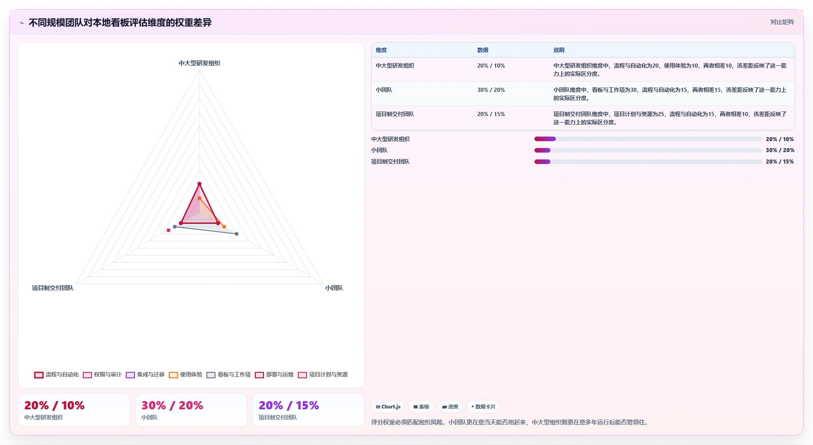Viewport: 813px width, 445px height.
Task: Click the icon in the 进度 tag
Action: pyautogui.click(x=444, y=407)
